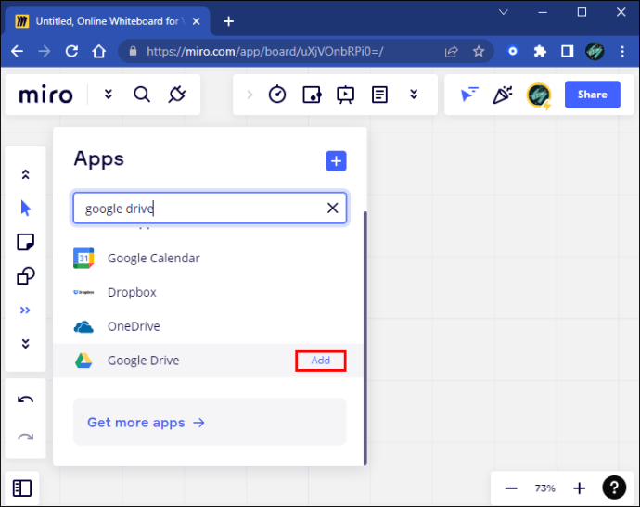Zoom in with the plus button
The width and height of the screenshot is (640, 507).
[x=579, y=488]
